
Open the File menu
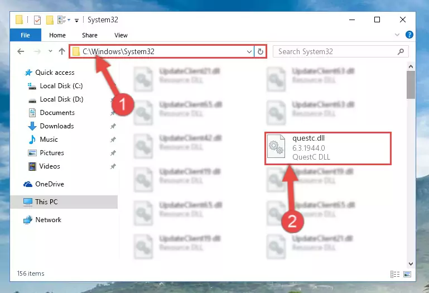26,35
